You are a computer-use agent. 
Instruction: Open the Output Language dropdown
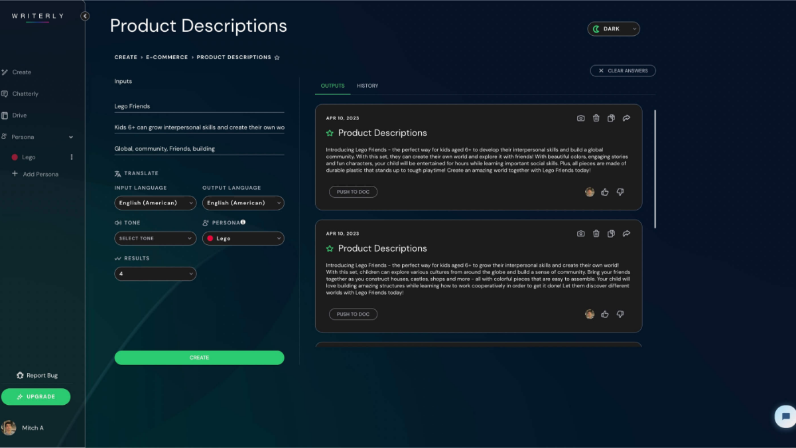[243, 202]
